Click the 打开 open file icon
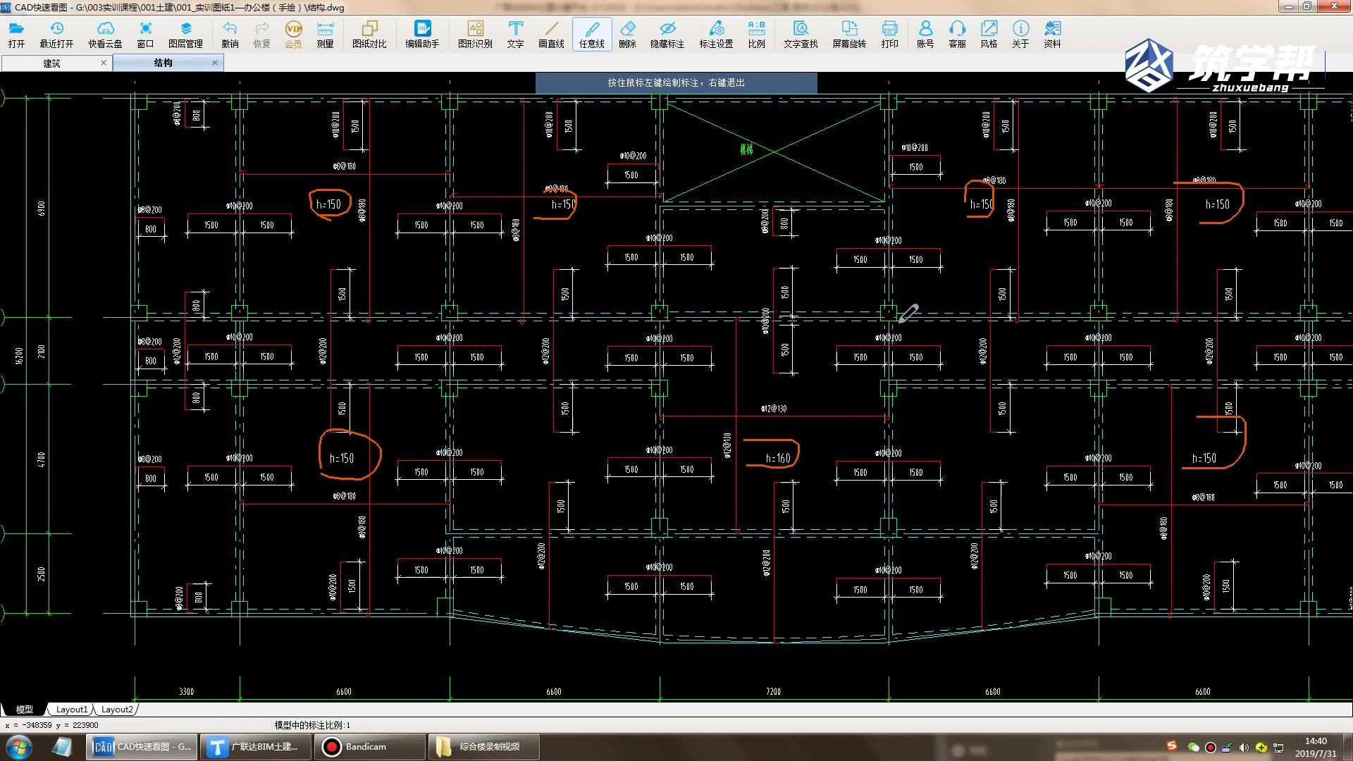This screenshot has height=761, width=1353. [x=16, y=34]
